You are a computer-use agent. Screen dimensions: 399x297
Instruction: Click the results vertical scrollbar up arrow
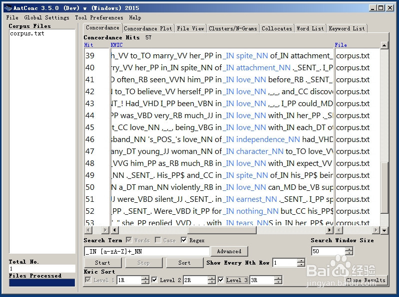tap(384, 45)
